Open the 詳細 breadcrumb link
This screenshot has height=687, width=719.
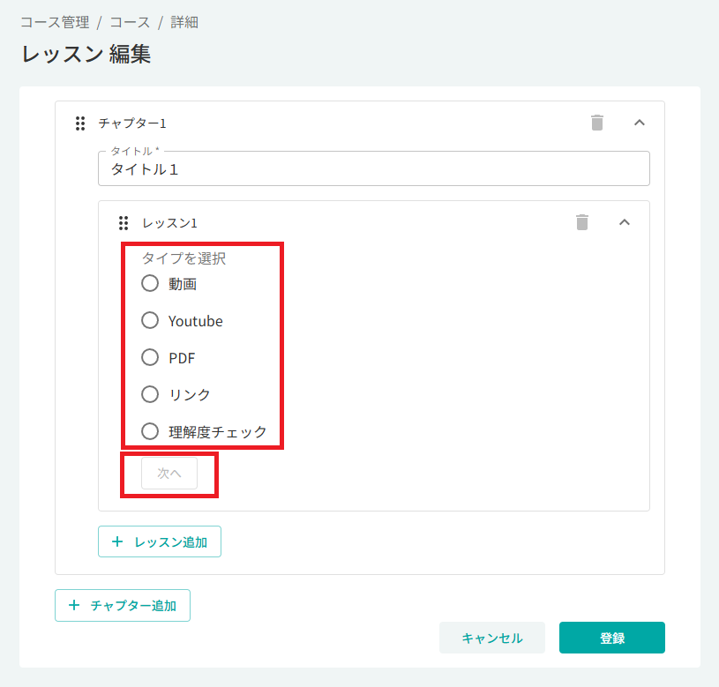click(184, 22)
